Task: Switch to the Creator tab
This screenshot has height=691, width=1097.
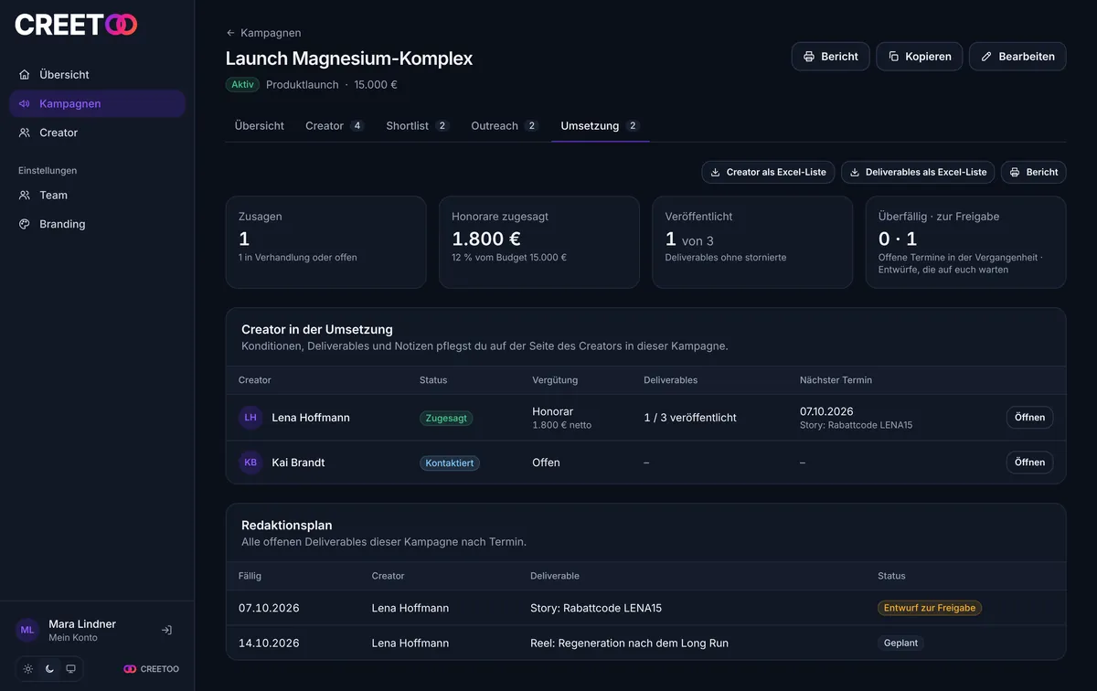Action: (x=335, y=126)
